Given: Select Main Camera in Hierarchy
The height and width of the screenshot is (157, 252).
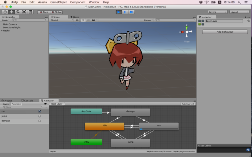Looking at the screenshot, I should (x=10, y=24).
